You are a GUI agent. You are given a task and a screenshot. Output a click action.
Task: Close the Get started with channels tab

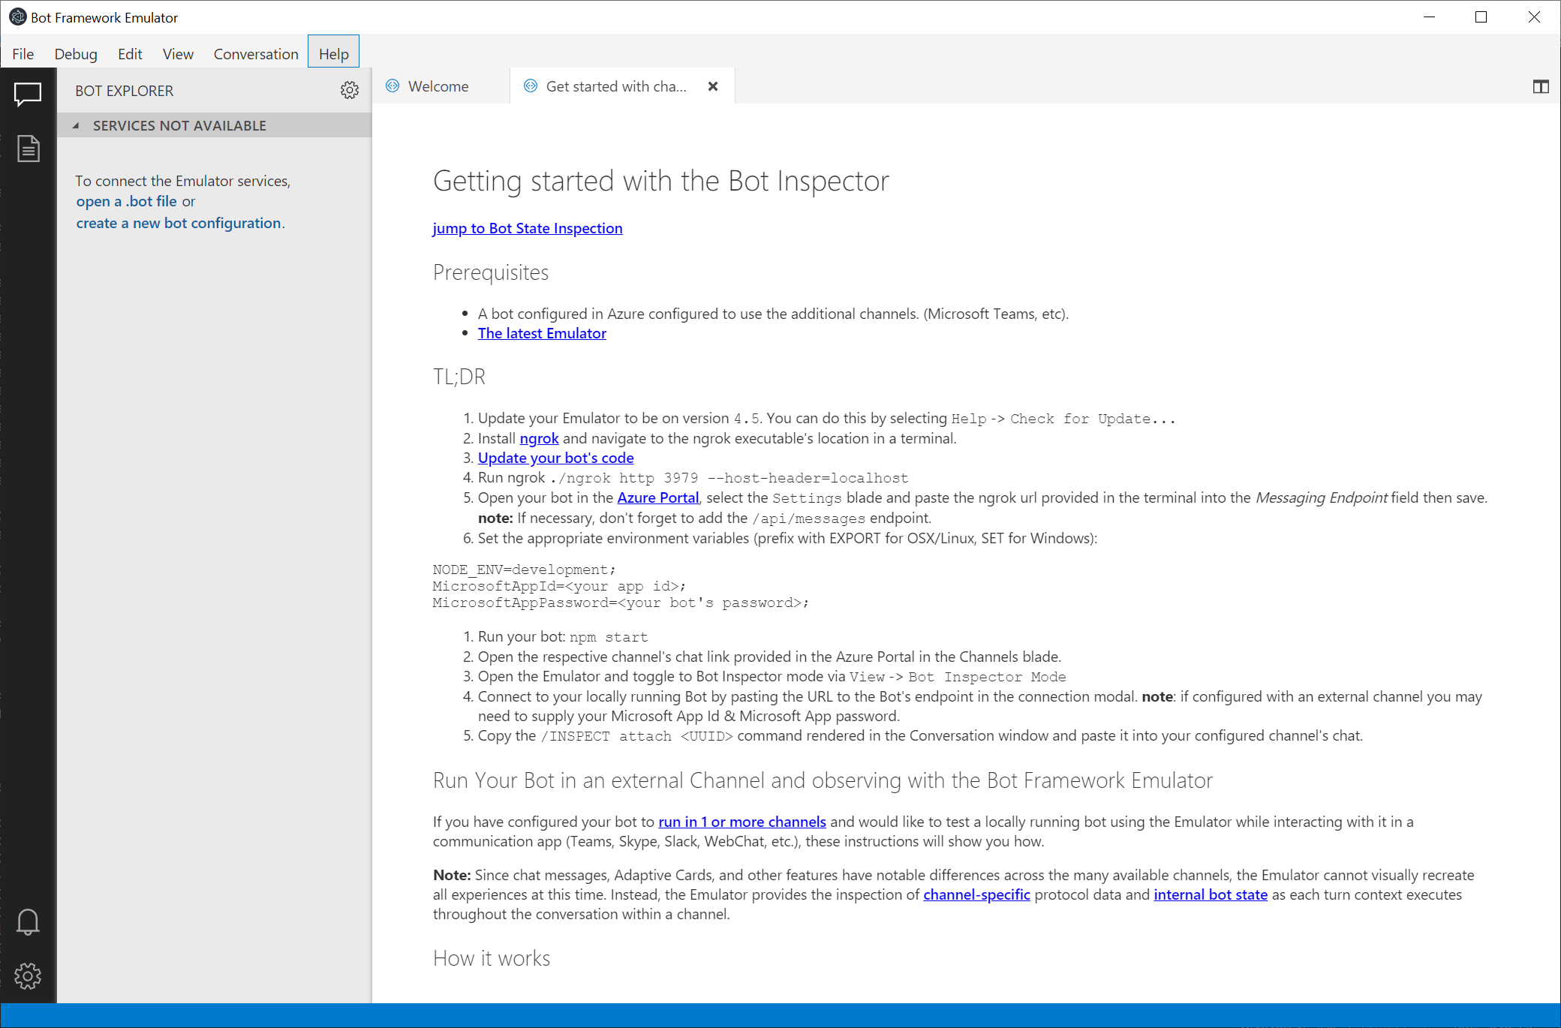(713, 86)
